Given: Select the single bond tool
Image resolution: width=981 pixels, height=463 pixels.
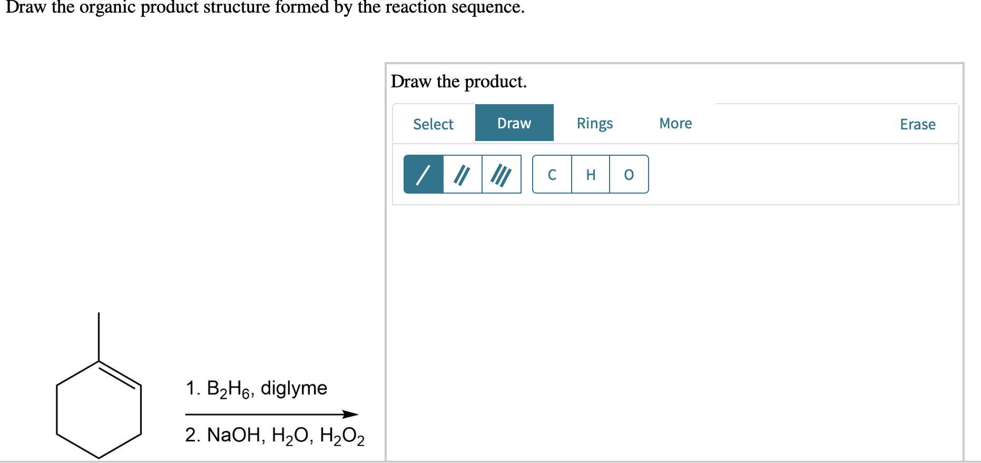Looking at the screenshot, I should pos(424,174).
